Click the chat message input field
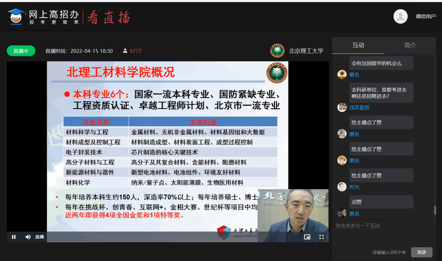The image size is (442, 261). 383,233
